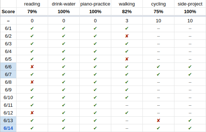Click the walking count cell showing 3
206x132 pixels.
tap(127, 21)
